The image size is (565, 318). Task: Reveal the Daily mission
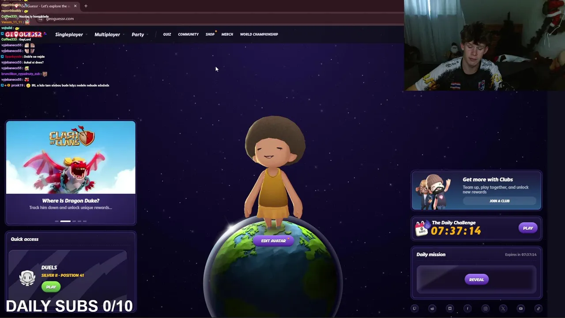(x=476, y=280)
